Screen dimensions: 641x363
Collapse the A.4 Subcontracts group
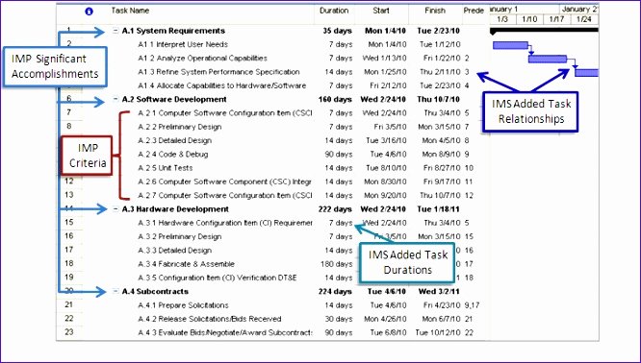tap(115, 292)
